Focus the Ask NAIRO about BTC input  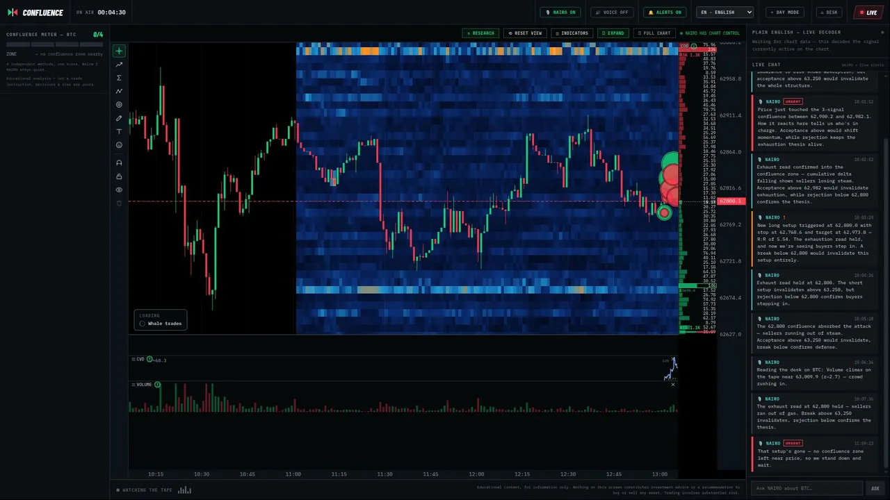click(807, 488)
